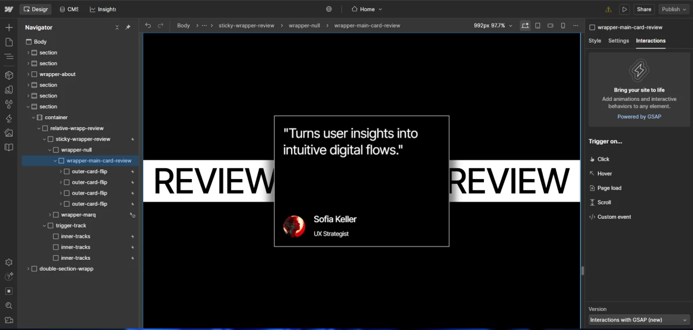
Task: Switch to Design mode
Action: [35, 9]
